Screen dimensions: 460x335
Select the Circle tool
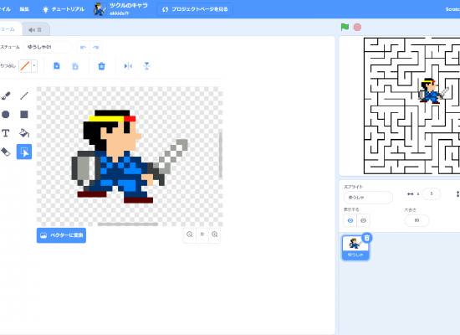pyautogui.click(x=6, y=114)
